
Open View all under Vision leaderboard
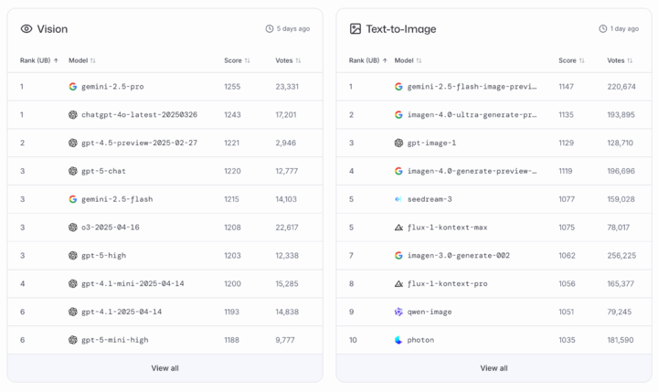164,368
